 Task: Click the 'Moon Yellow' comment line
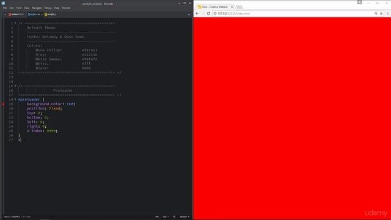(x=67, y=50)
